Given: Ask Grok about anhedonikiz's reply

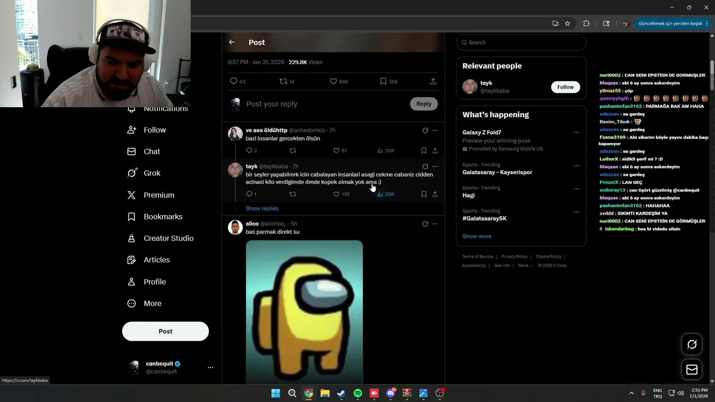Looking at the screenshot, I should 425,131.
